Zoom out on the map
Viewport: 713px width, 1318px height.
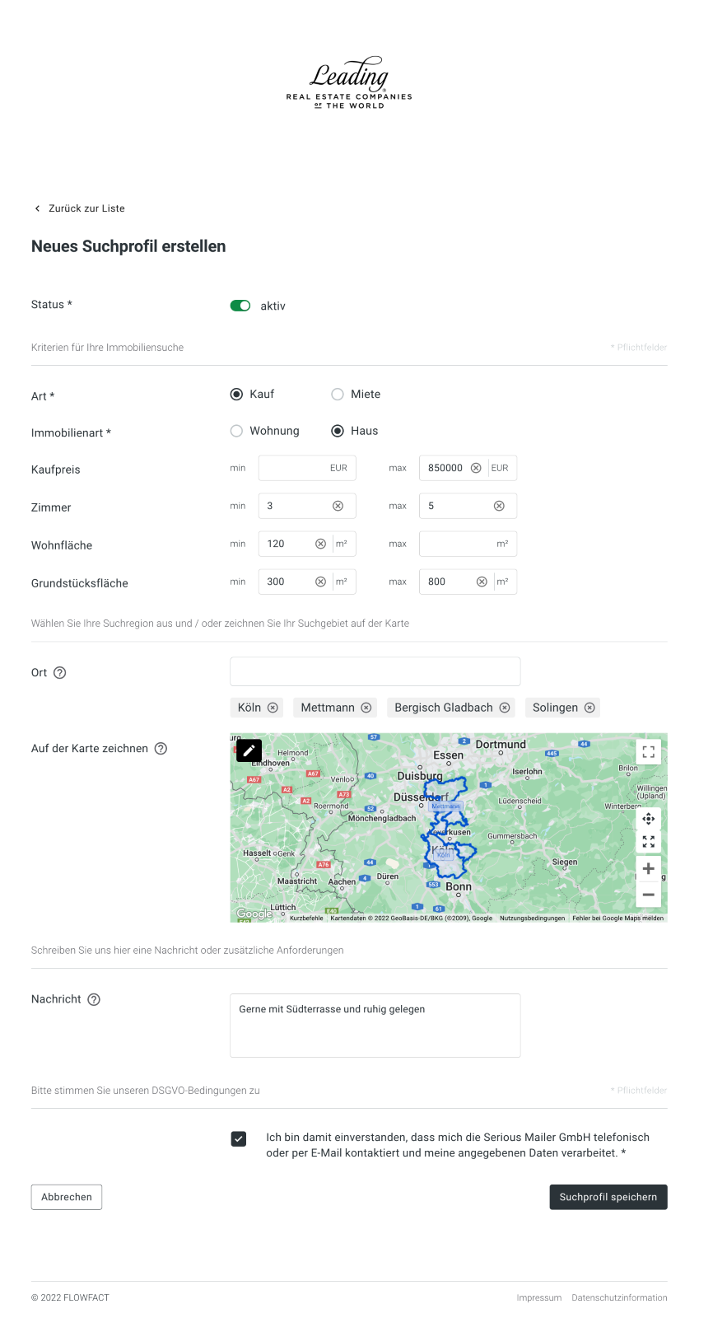click(648, 895)
